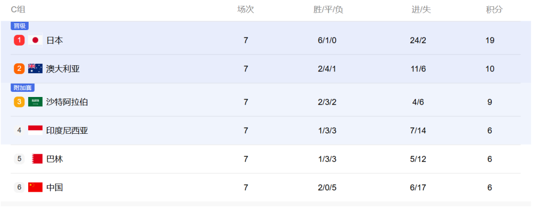Click the 胜/平/负 column header
This screenshot has width=533, height=209.
tap(328, 10)
